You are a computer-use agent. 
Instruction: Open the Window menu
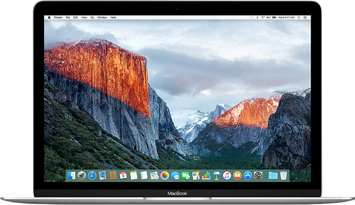(x=102, y=17)
